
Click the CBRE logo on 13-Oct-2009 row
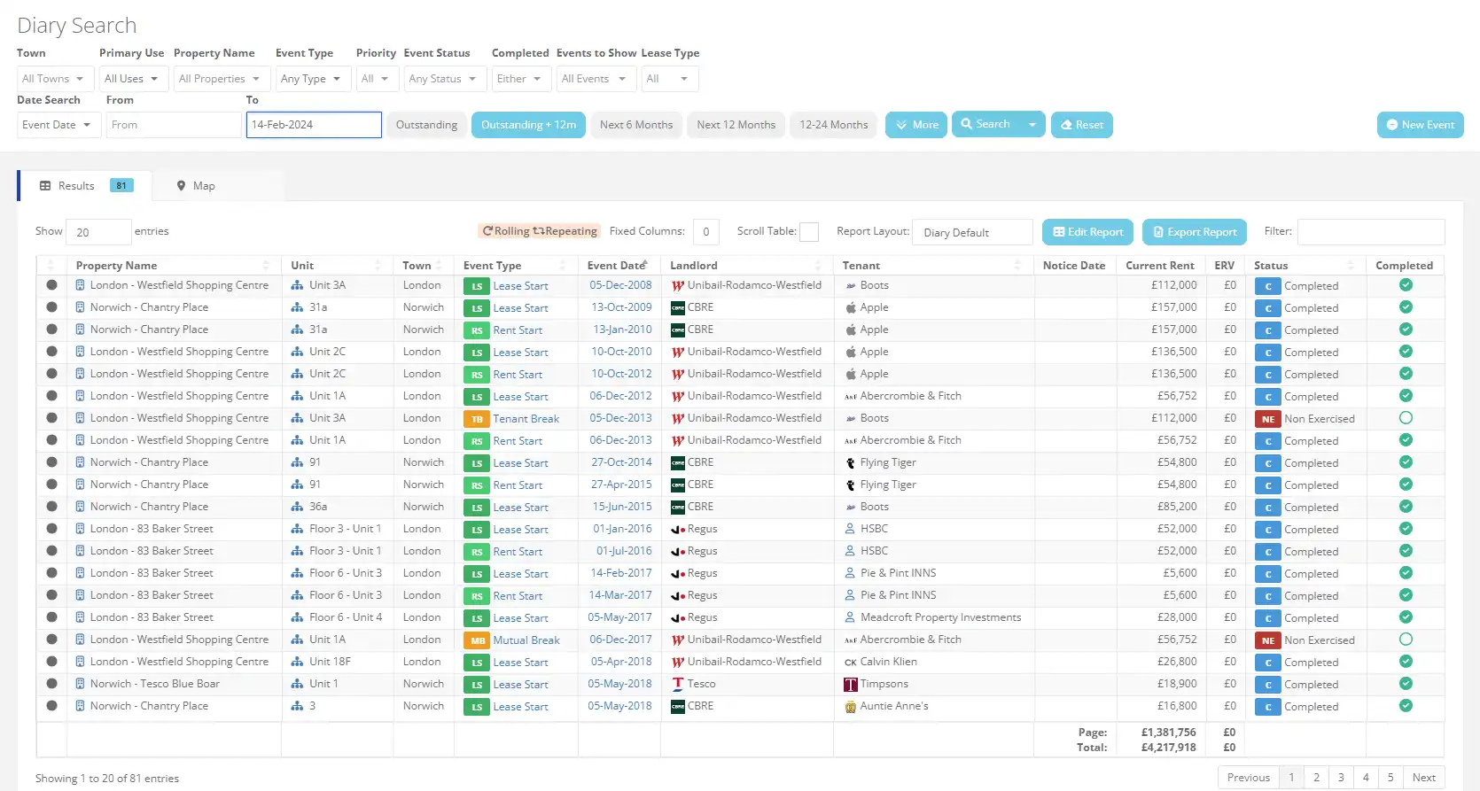(x=678, y=307)
